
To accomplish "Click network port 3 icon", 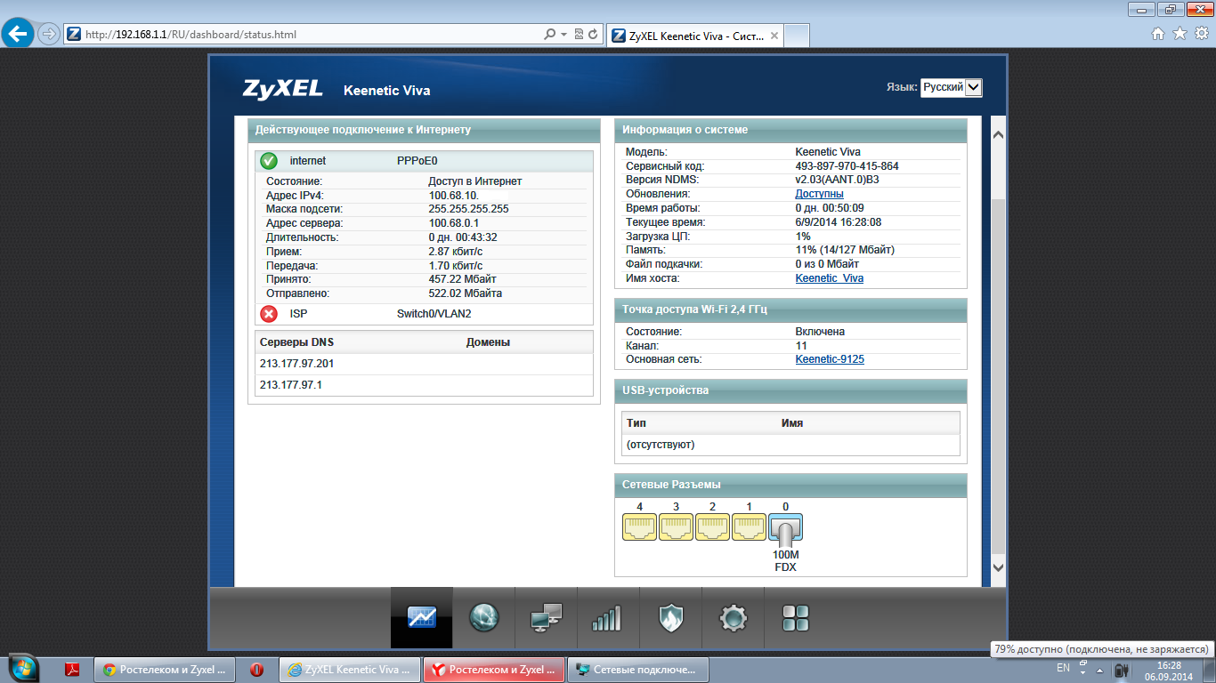I will pyautogui.click(x=676, y=527).
